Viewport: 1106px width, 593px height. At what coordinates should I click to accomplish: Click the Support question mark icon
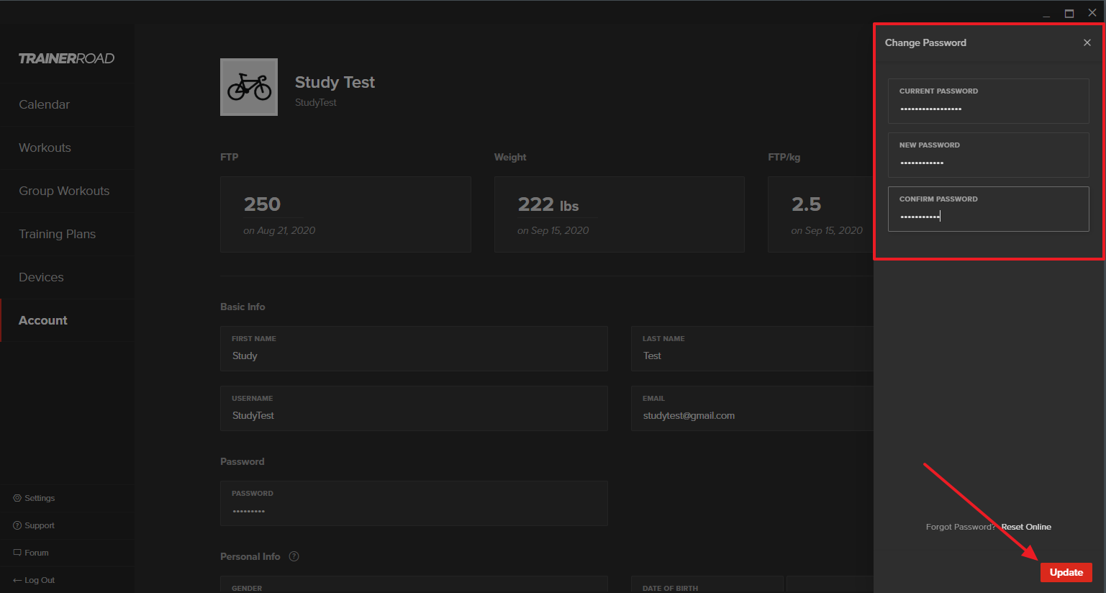pos(17,525)
